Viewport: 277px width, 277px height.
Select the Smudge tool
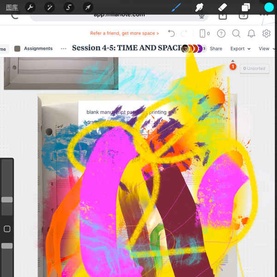(199, 7)
